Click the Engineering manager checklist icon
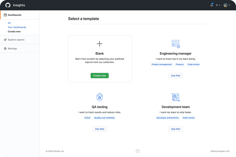 click(x=176, y=44)
